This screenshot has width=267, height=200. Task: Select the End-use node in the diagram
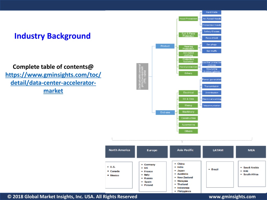pos(165,113)
